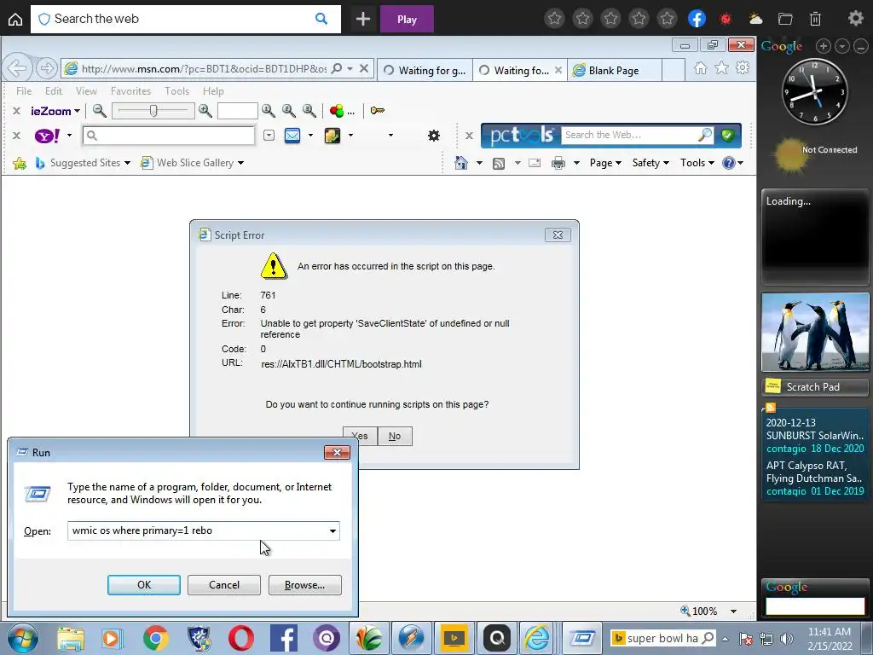Open the Page dropdown menu
This screenshot has height=655, width=873.
point(605,163)
